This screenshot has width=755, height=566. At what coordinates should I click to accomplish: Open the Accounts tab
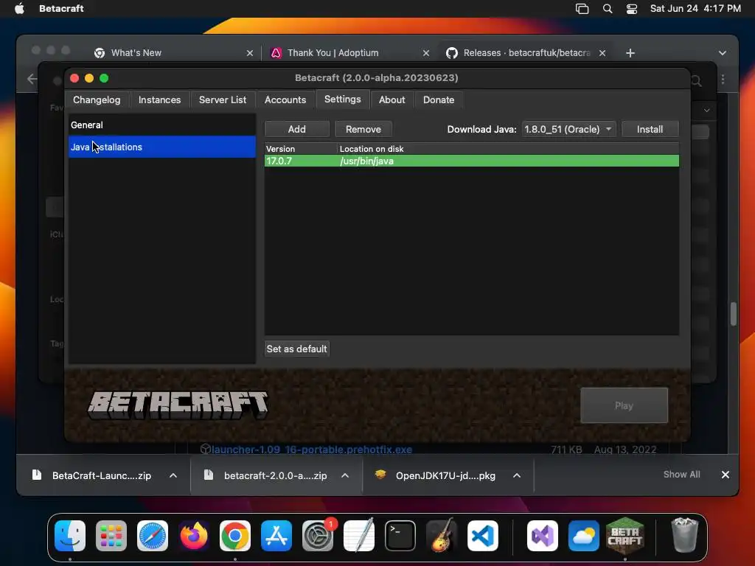click(x=285, y=99)
